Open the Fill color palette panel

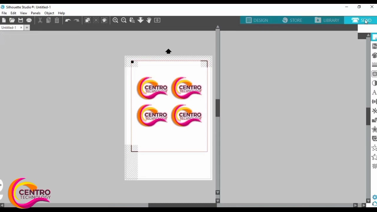coord(374,55)
